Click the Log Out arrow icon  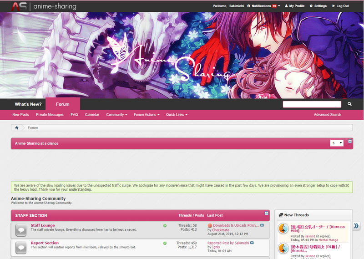[x=333, y=6]
